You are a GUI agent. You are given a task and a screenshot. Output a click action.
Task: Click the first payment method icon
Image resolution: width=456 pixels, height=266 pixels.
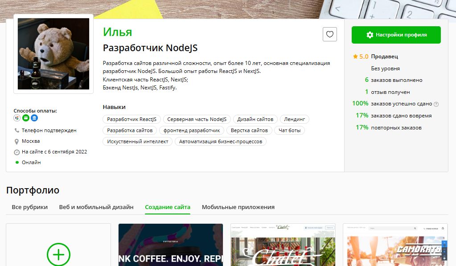(x=17, y=118)
